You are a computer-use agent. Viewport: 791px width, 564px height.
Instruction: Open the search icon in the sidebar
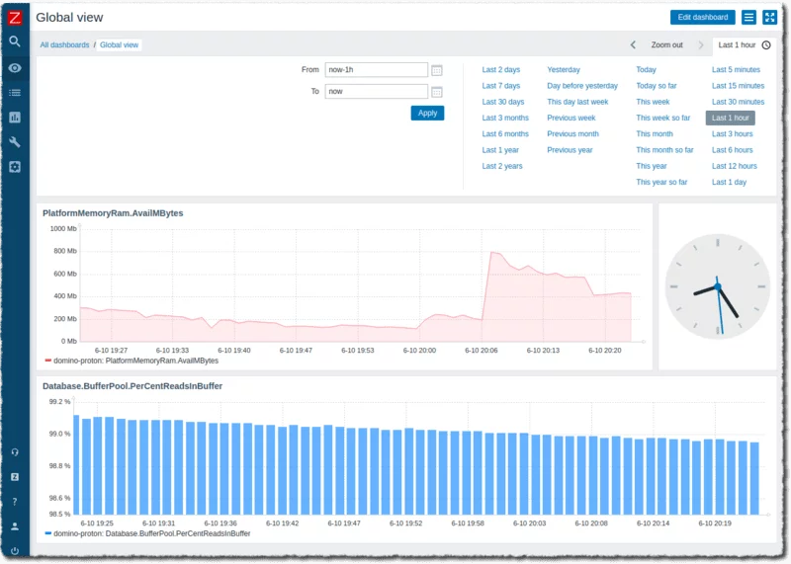point(15,41)
